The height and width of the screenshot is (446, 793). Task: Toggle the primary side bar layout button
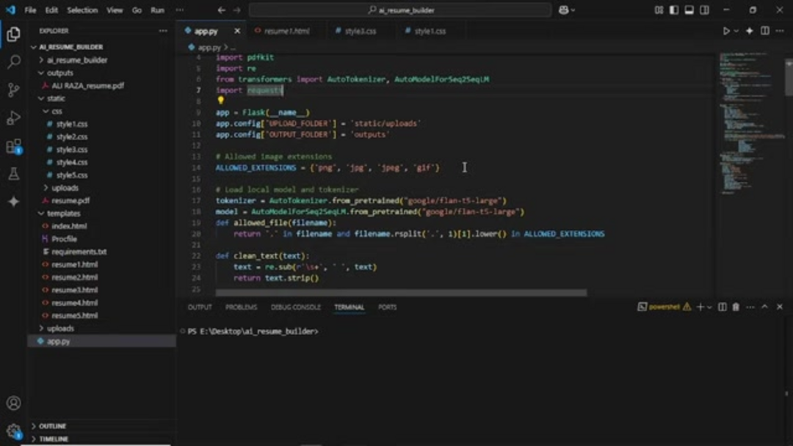click(x=673, y=10)
